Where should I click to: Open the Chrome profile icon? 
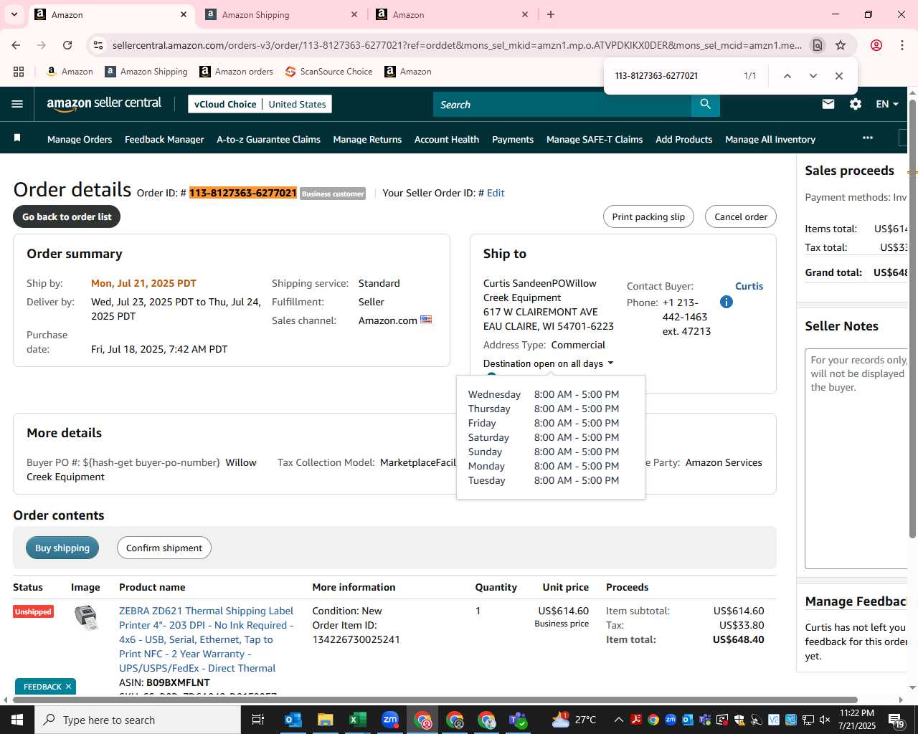[876, 45]
